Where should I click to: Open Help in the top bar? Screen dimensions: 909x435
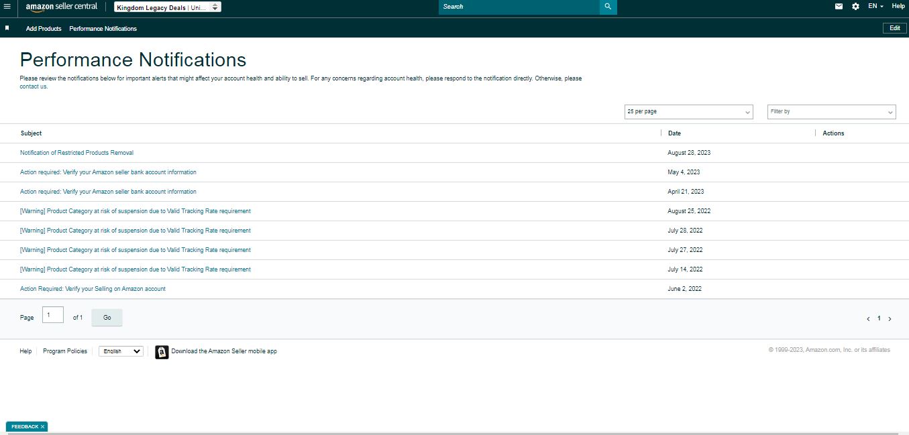point(898,6)
